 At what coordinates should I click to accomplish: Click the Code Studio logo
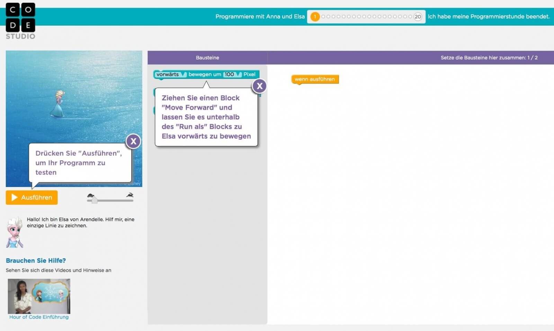[20, 21]
